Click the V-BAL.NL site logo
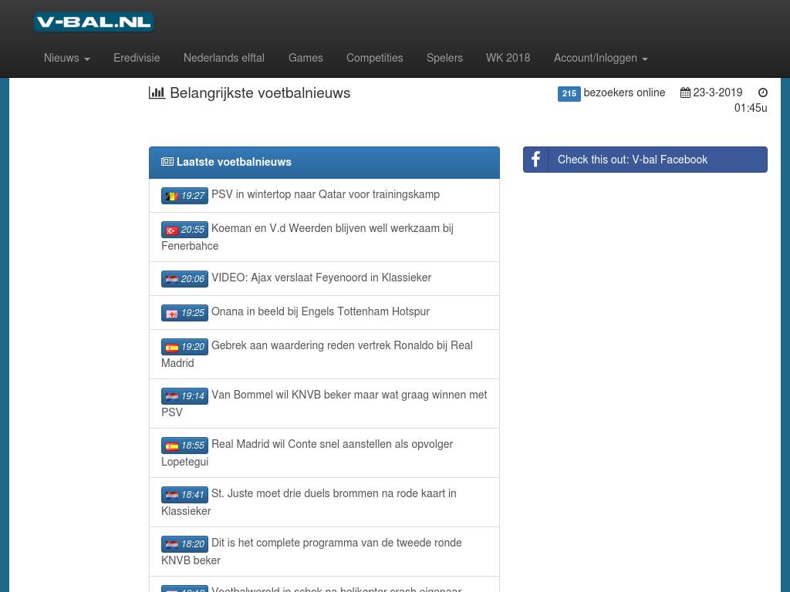Image resolution: width=790 pixels, height=592 pixels. click(x=93, y=22)
